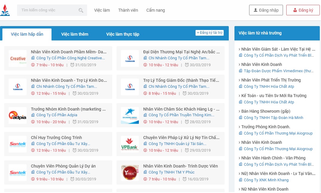Click the Y Phúc company logo
Viewport: 321px width, 193px height.
click(130, 173)
